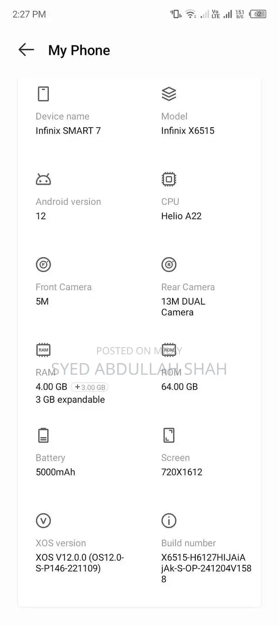The height and width of the screenshot is (625, 279).
Task: Select the CPU chip icon
Action: click(x=169, y=179)
